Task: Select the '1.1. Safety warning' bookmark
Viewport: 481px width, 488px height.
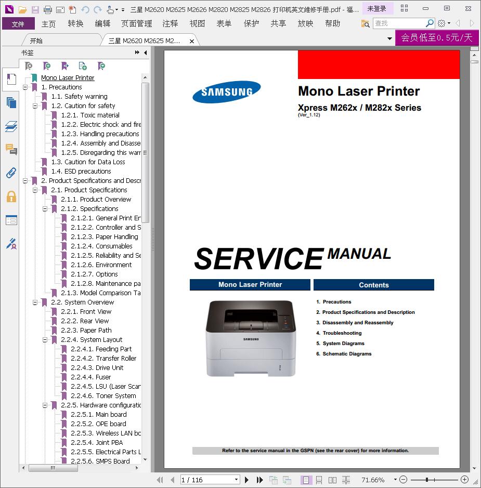Action: tap(80, 97)
